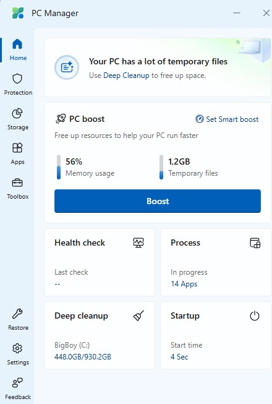Select the Apps label in sidebar
Image resolution: width=272 pixels, height=404 pixels.
pos(17,162)
